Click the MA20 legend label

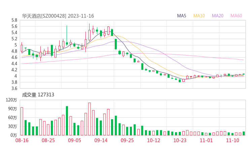(x=218, y=16)
